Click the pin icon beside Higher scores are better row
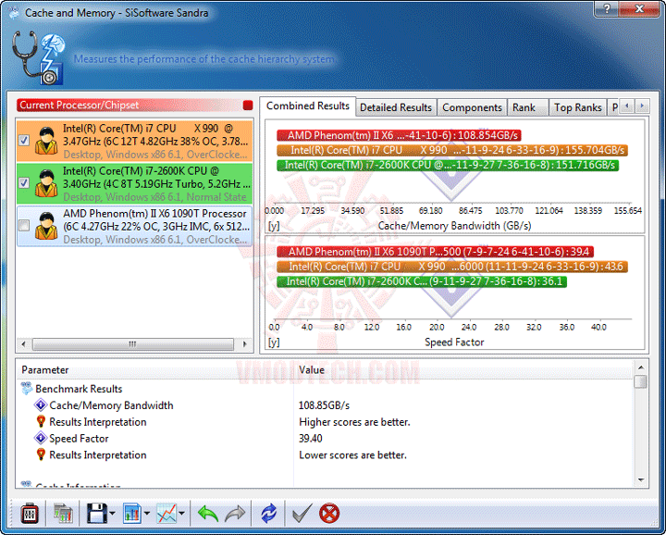666x535 pixels. [41, 421]
